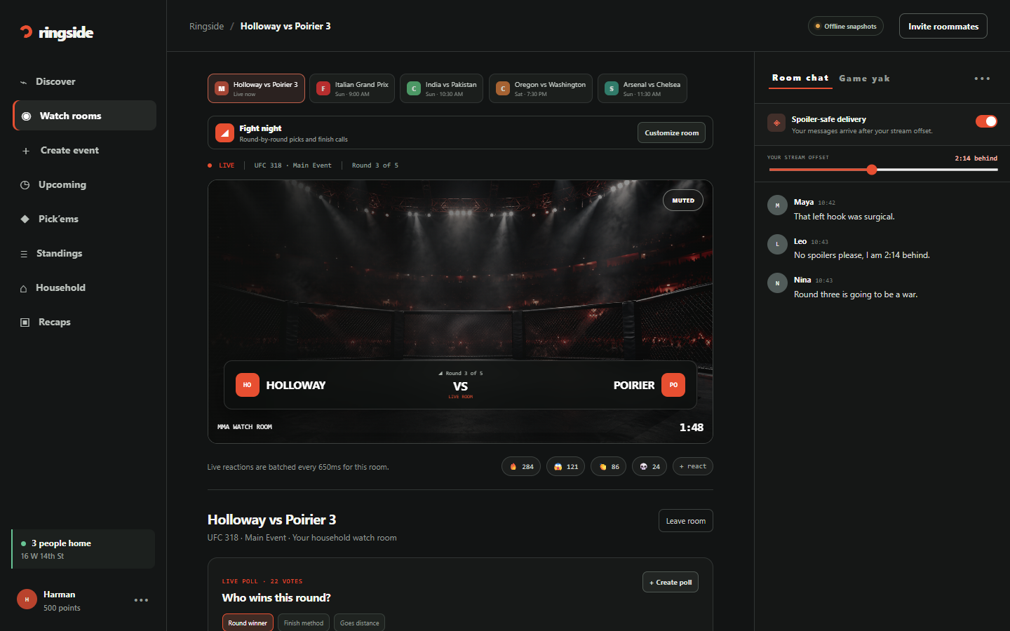Select the Round winner poll option

pyautogui.click(x=248, y=623)
